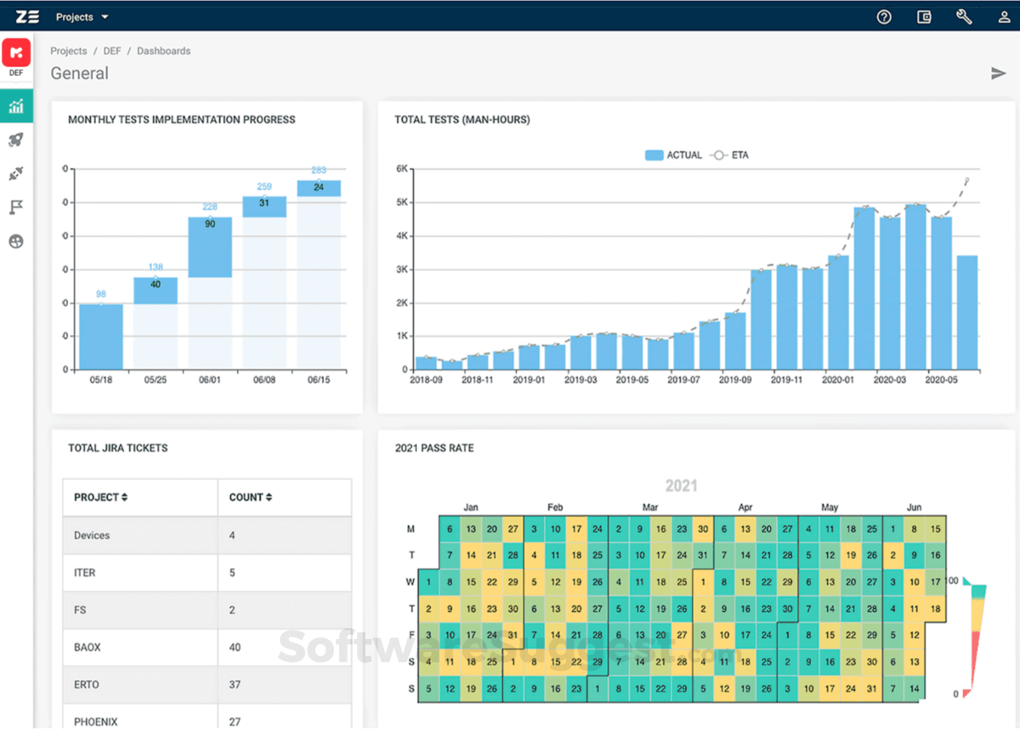Open the help question mark icon
Image resolution: width=1020 pixels, height=730 pixels.
tap(884, 17)
